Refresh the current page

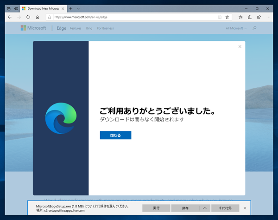click(x=28, y=17)
